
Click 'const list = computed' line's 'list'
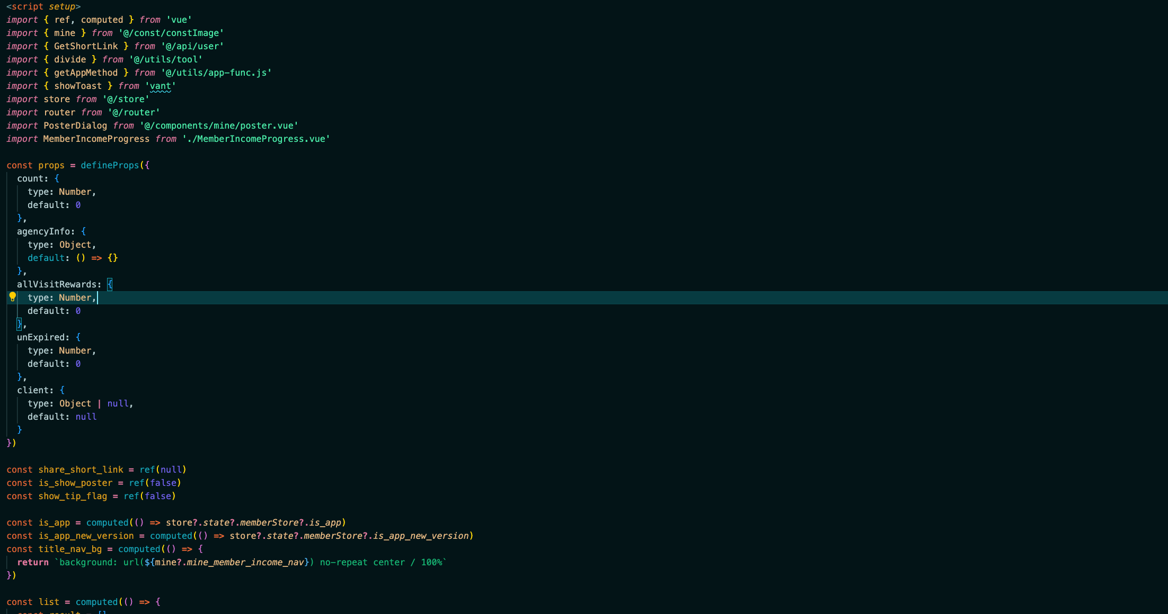point(49,602)
